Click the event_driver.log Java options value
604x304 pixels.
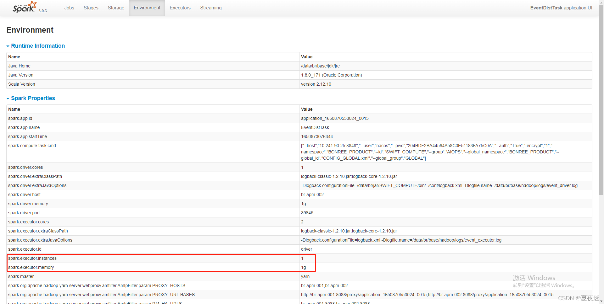(439, 185)
